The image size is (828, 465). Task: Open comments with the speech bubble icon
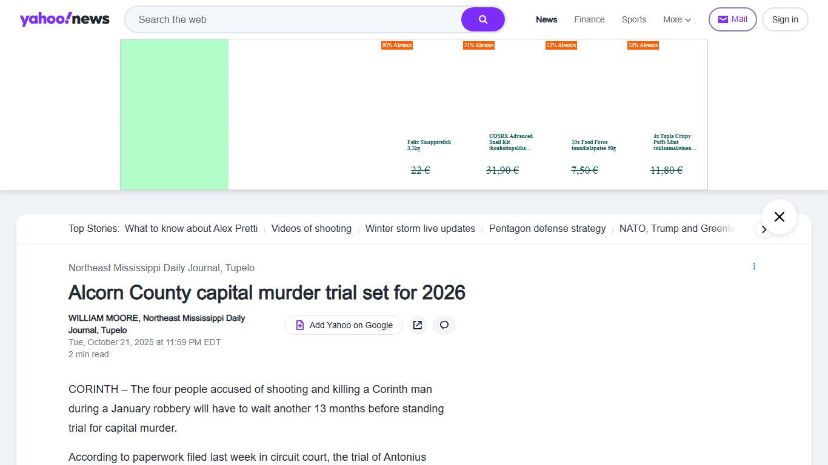tap(444, 325)
